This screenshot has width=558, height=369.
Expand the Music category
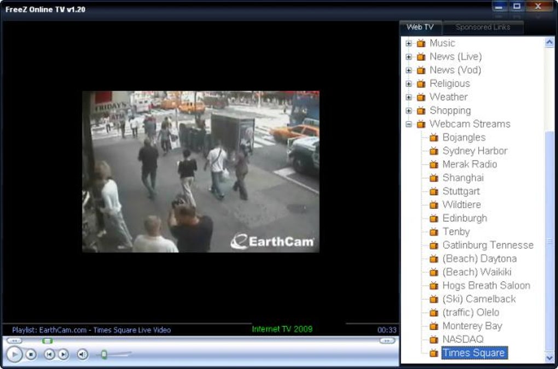coord(409,43)
